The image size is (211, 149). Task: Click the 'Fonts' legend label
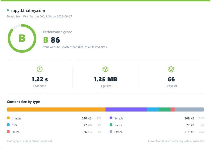coord(118,125)
